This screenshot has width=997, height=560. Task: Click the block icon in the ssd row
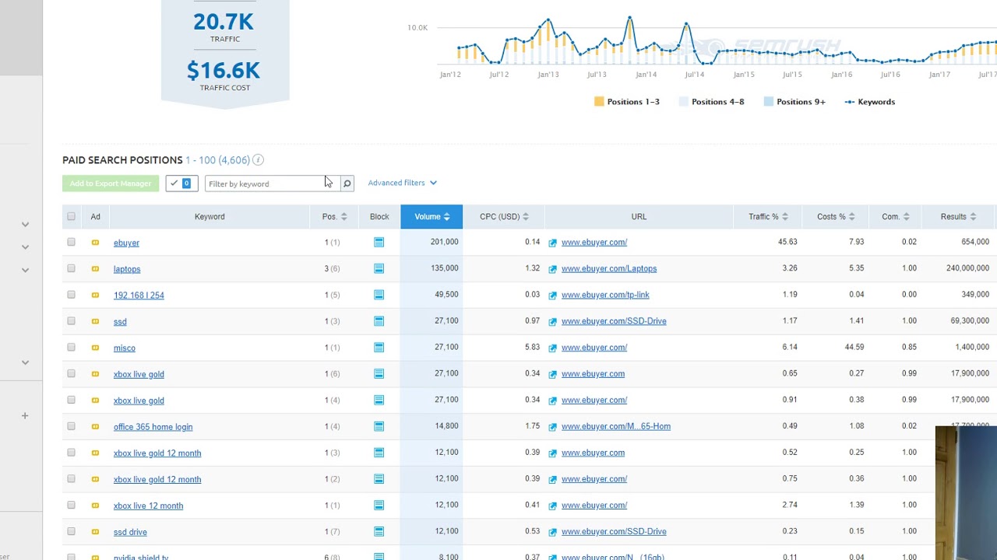379,321
